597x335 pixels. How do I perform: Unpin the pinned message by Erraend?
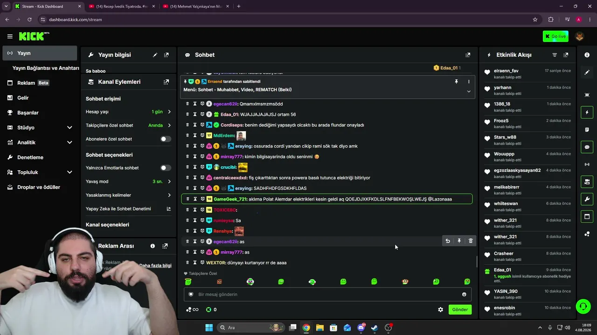pos(456,81)
